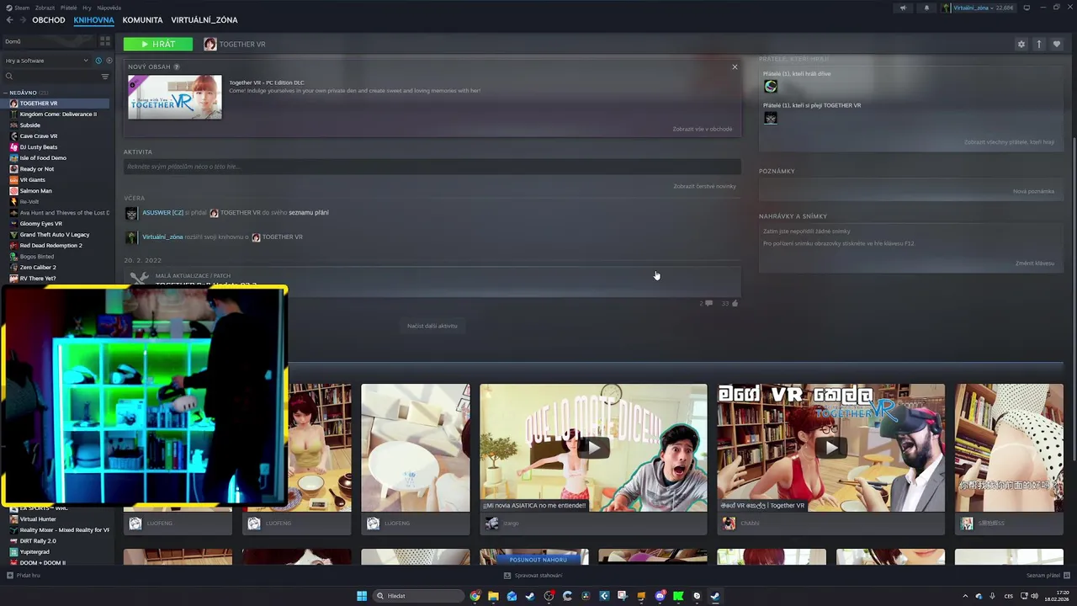Select Cave Crave VR in library
This screenshot has width=1077, height=606.
pyautogui.click(x=38, y=136)
